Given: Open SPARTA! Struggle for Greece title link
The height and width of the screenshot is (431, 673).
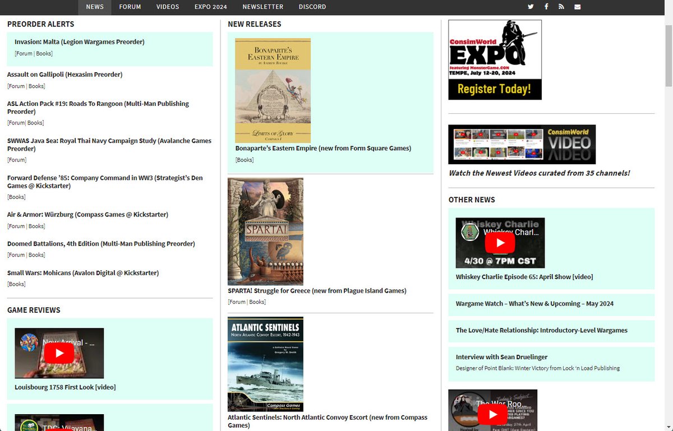Looking at the screenshot, I should click(x=317, y=291).
